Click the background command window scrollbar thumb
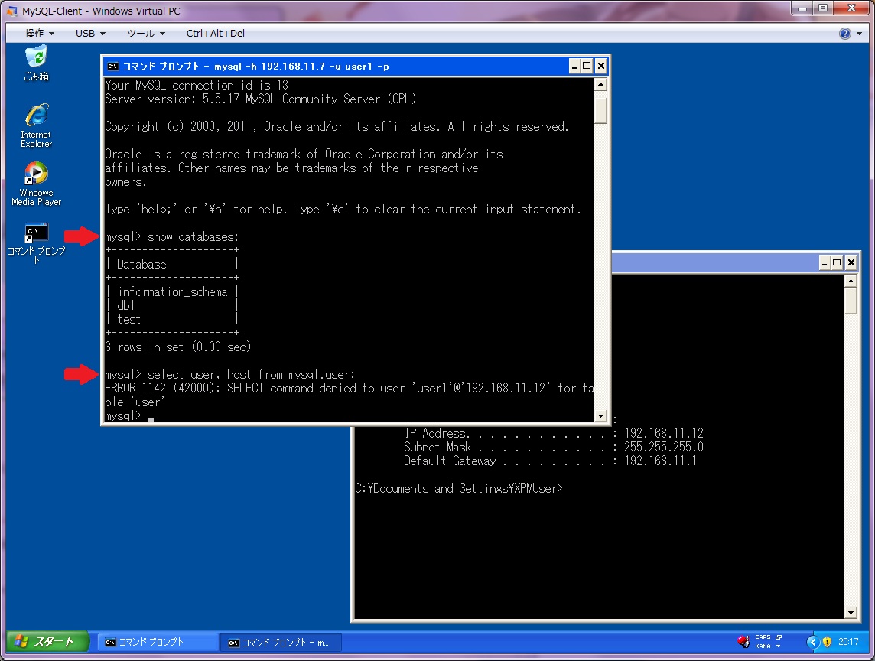This screenshot has width=875, height=661. 851,301
